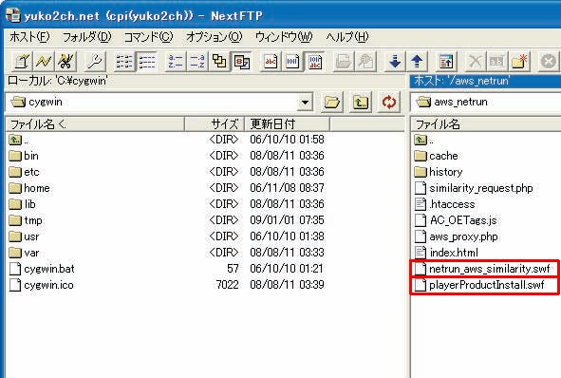Open the Folder (フォルダ) menu

[87, 37]
